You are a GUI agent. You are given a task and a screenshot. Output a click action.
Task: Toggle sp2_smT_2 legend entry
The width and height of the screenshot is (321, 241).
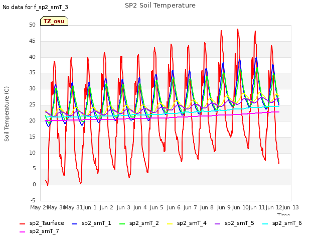click(139, 223)
